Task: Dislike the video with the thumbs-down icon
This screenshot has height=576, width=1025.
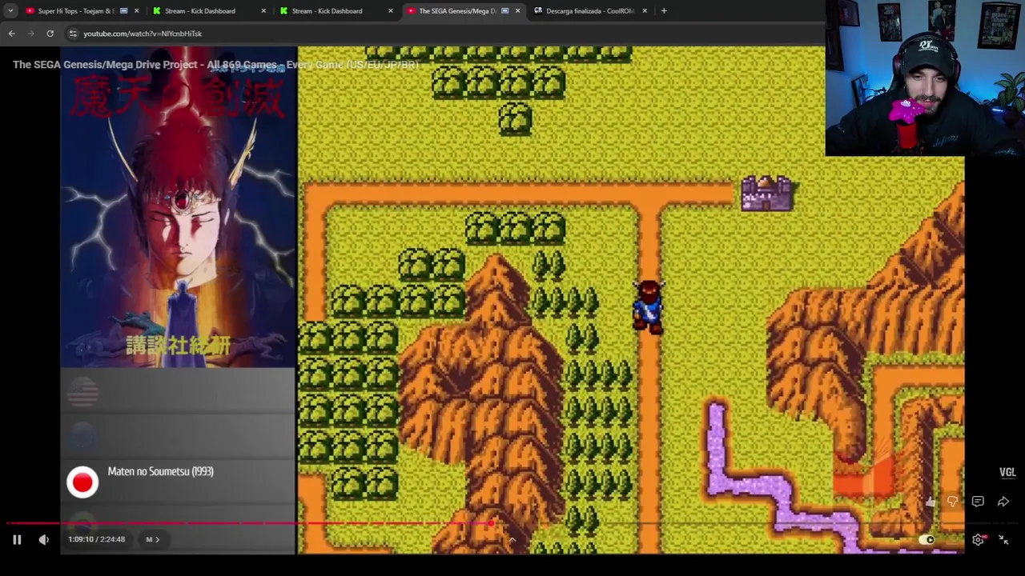Action: [952, 502]
